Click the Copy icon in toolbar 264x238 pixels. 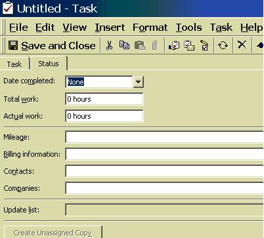[x=124, y=45]
